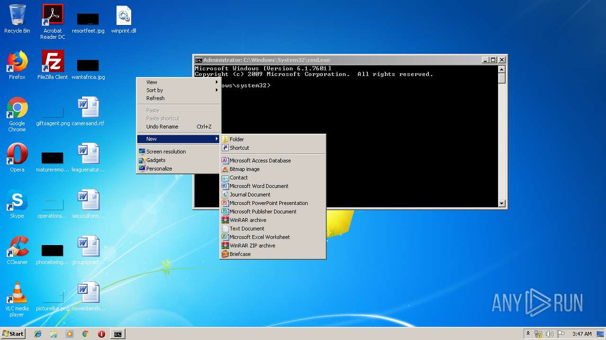
Task: Open Gadgets from the context menu
Action: pyautogui.click(x=178, y=160)
